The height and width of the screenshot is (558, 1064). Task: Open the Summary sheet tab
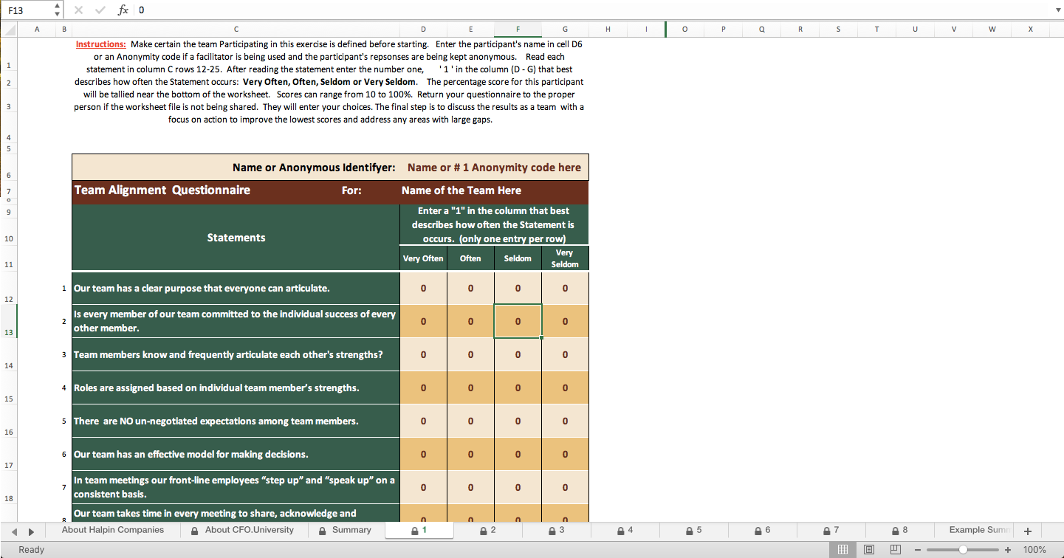[346, 530]
